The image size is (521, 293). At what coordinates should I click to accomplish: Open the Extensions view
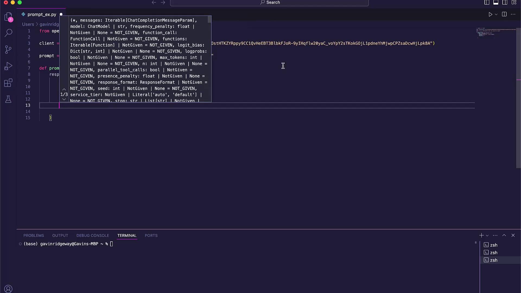8,83
